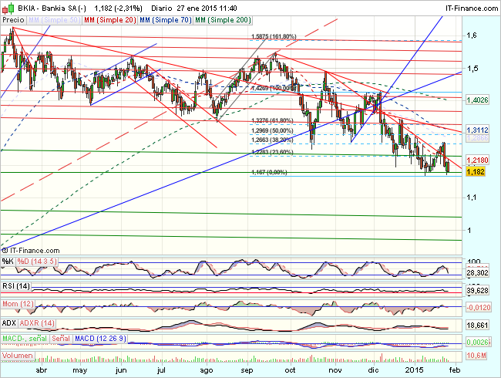
Task: Click the 1,5875 (161,80%) Fibonacci level label
Action: coord(274,36)
